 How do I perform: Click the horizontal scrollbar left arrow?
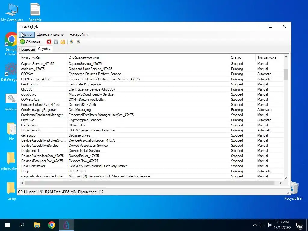tap(22, 183)
